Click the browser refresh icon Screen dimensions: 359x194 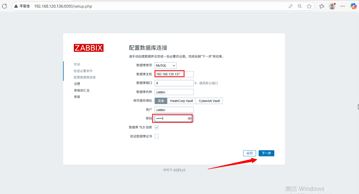point(4,6)
